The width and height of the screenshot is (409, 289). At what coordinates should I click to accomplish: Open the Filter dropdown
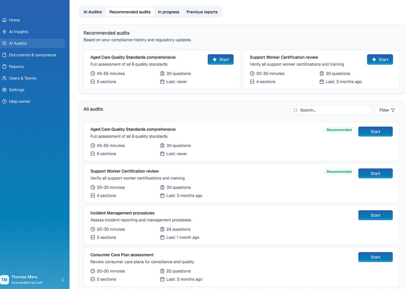[x=387, y=110]
